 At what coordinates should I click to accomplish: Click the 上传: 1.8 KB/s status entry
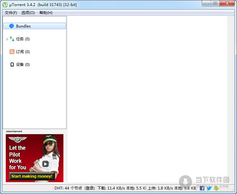click(172, 188)
